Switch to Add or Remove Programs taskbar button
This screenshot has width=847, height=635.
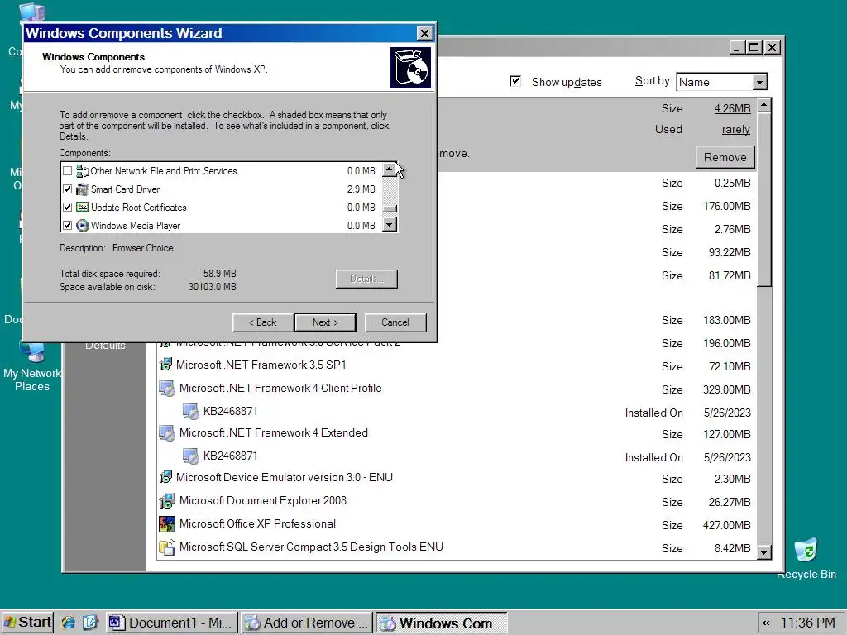click(306, 623)
